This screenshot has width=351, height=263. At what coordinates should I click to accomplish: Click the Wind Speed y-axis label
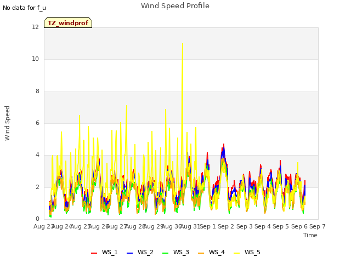click(x=7, y=123)
